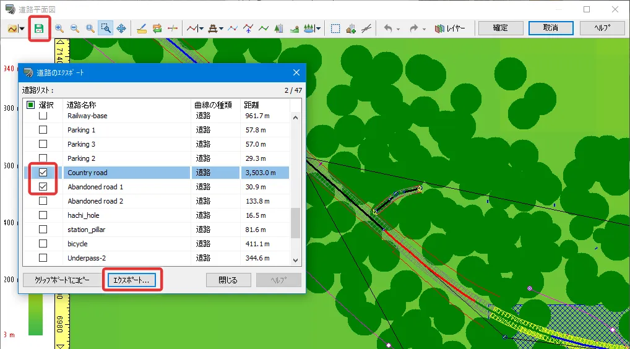Click the green save/export road icon

(40, 28)
